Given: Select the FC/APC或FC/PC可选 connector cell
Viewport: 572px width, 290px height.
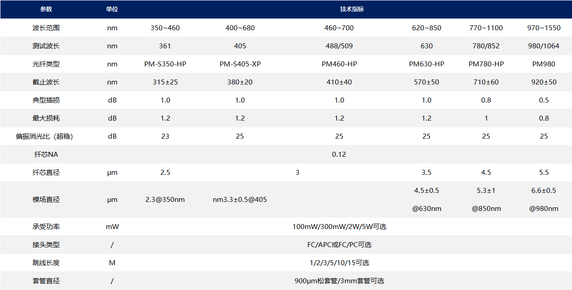Looking at the screenshot, I should [x=339, y=245].
